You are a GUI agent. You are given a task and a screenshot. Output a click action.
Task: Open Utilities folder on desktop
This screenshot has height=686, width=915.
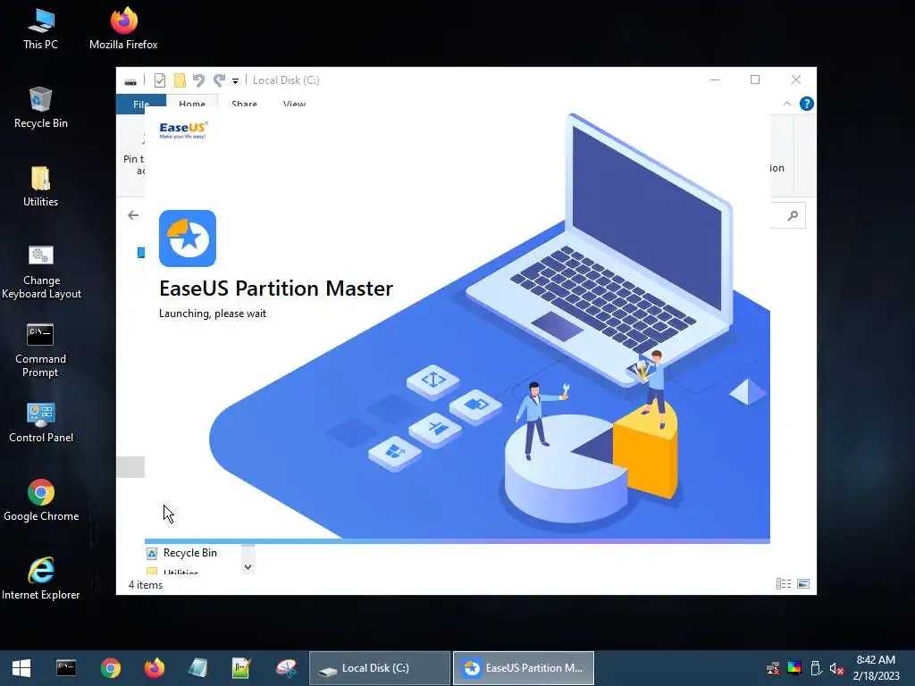pyautogui.click(x=41, y=187)
